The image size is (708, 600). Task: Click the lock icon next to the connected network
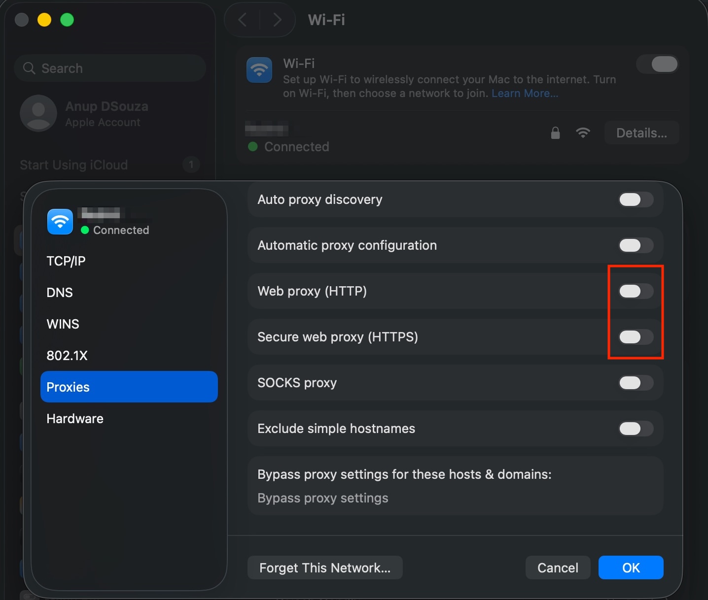coord(555,133)
